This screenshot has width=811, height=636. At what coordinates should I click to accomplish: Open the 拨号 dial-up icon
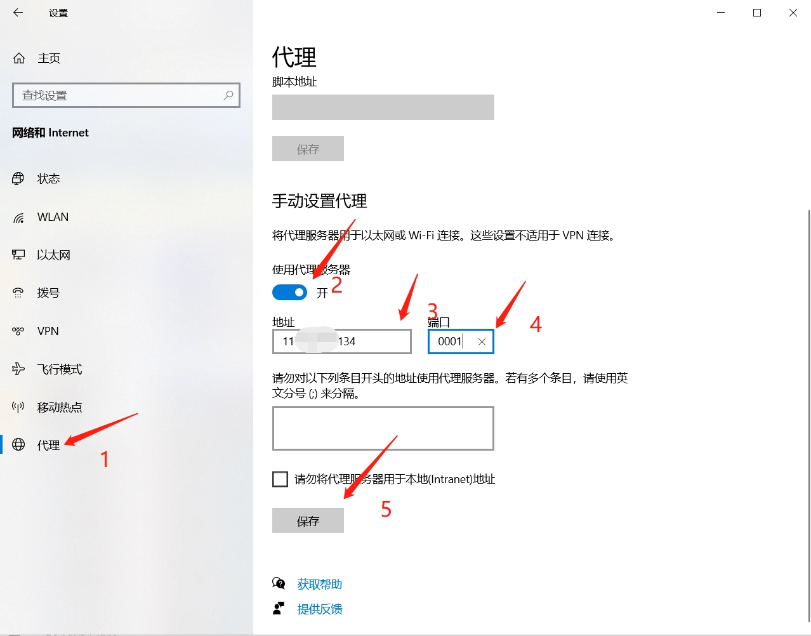pyautogui.click(x=18, y=293)
